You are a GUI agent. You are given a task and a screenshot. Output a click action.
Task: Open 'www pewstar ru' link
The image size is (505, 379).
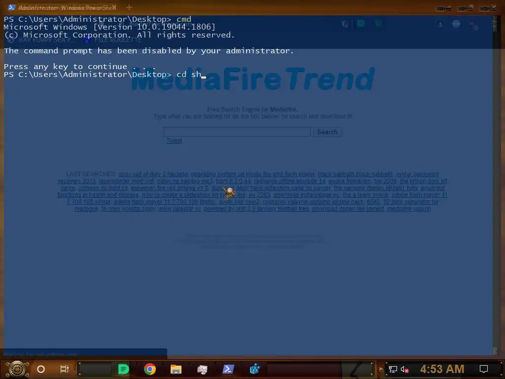point(180,209)
